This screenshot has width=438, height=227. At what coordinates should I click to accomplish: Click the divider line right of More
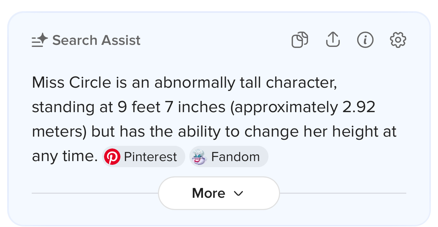[x=342, y=193]
